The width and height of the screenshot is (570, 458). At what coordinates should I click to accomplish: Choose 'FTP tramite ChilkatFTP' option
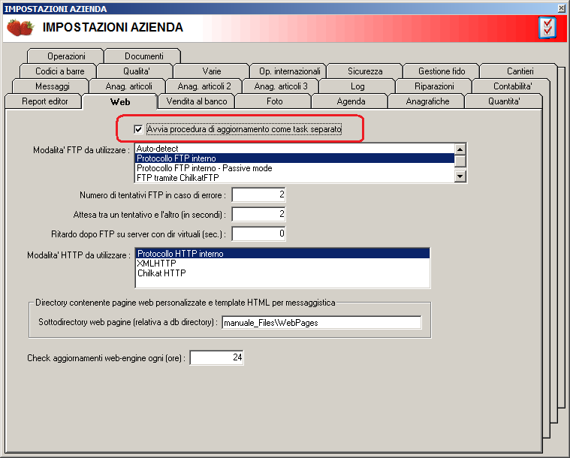pyautogui.click(x=294, y=178)
